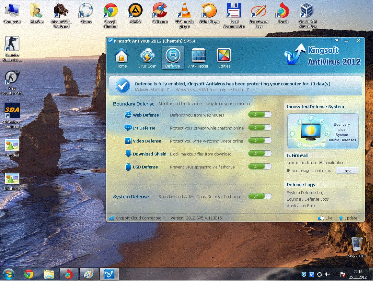Click the blue checkmark status icon
Viewport: 381px width, 287px height.
click(x=123, y=86)
